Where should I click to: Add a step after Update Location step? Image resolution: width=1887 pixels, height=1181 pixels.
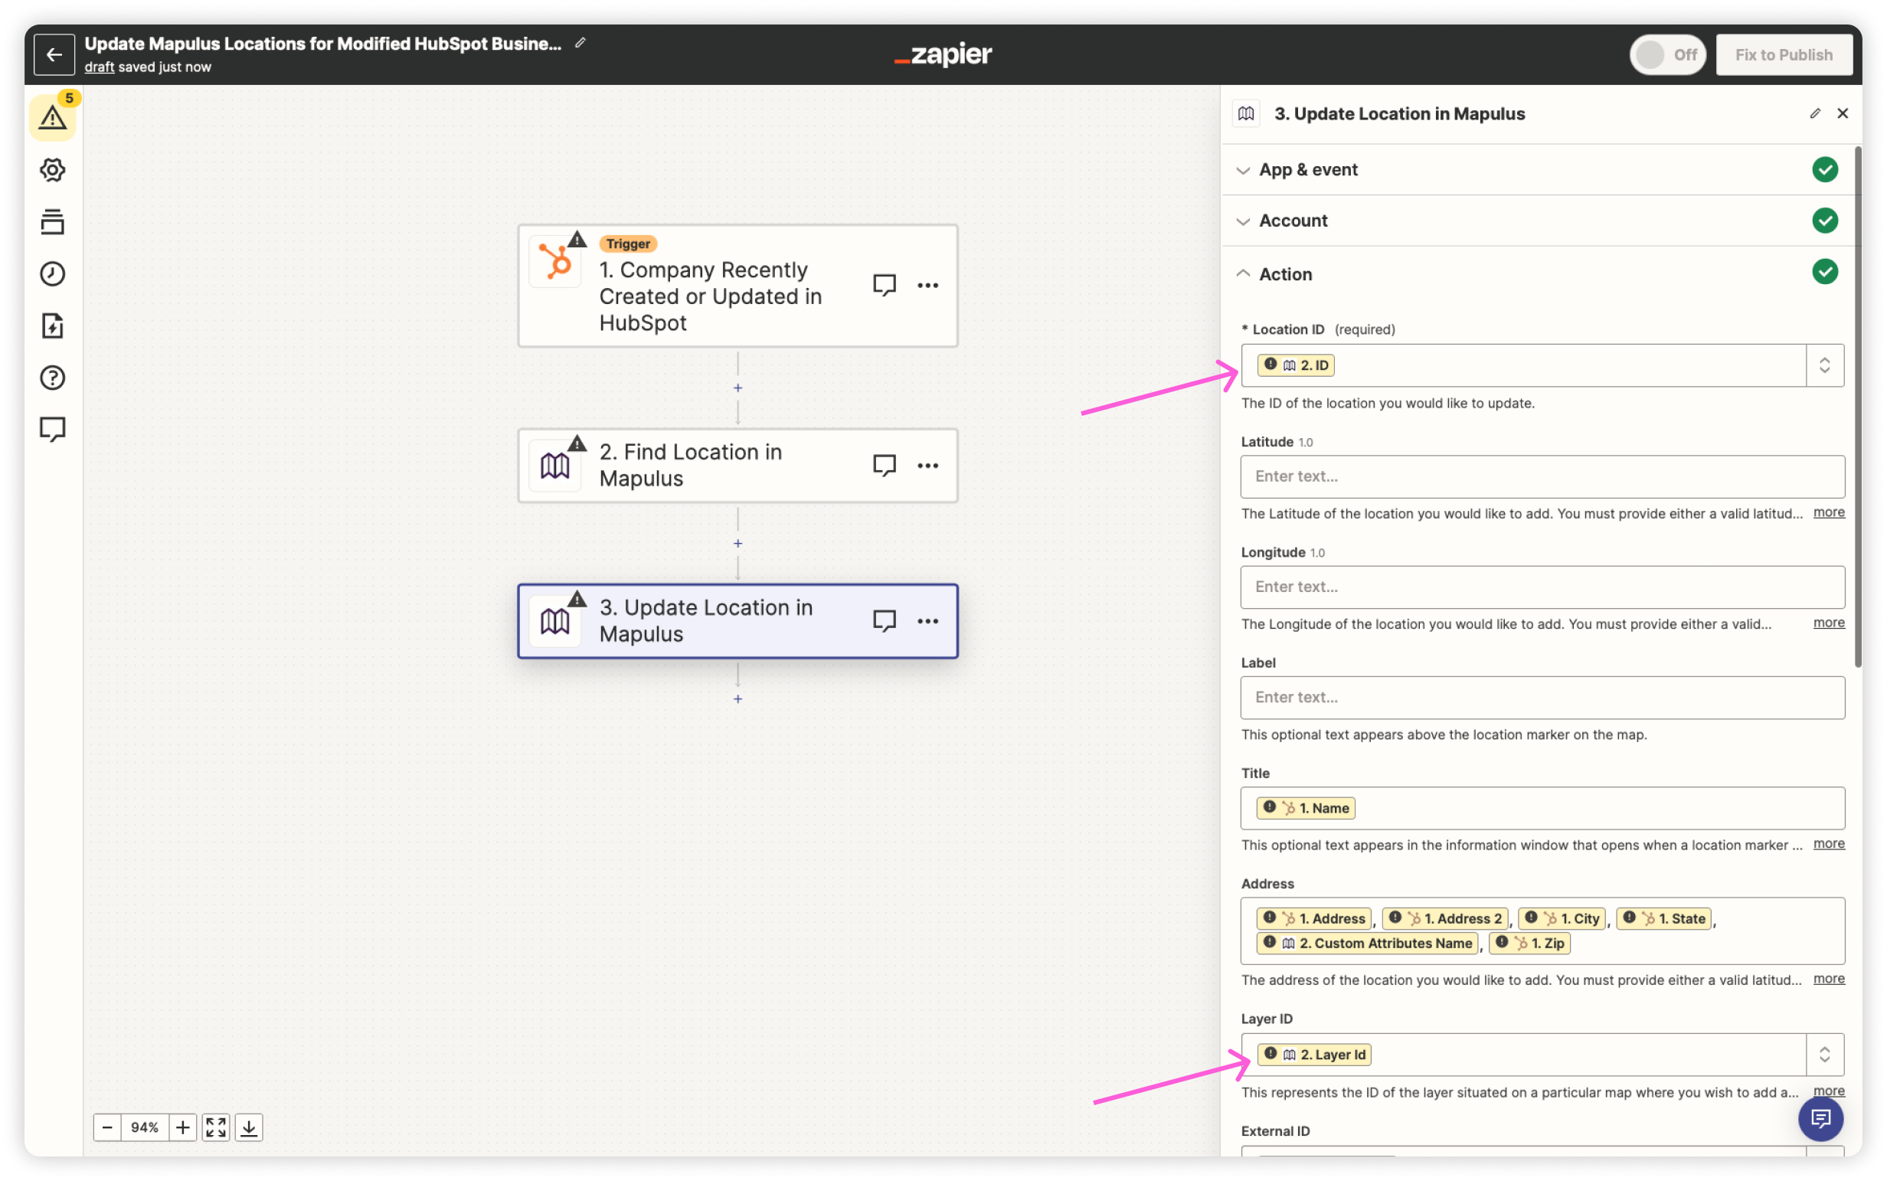(x=737, y=699)
